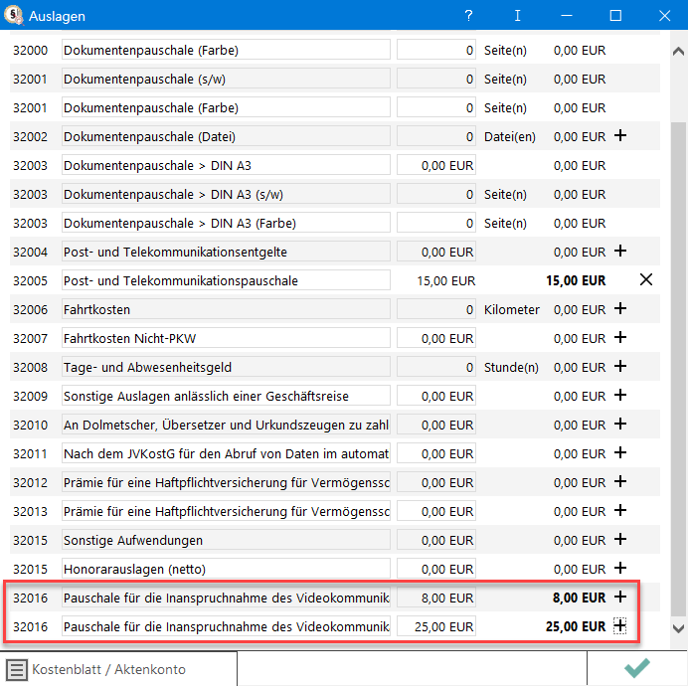The height and width of the screenshot is (686, 688).
Task: Click amount field for Honorarauslagen (netto)
Action: (436, 569)
